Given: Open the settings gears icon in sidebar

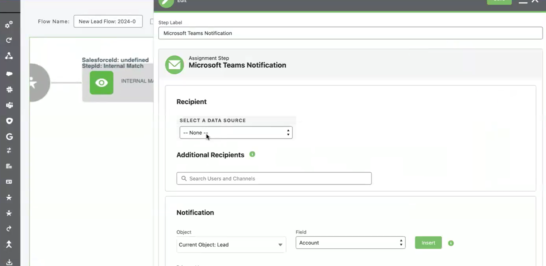Looking at the screenshot, I should [x=9, y=25].
